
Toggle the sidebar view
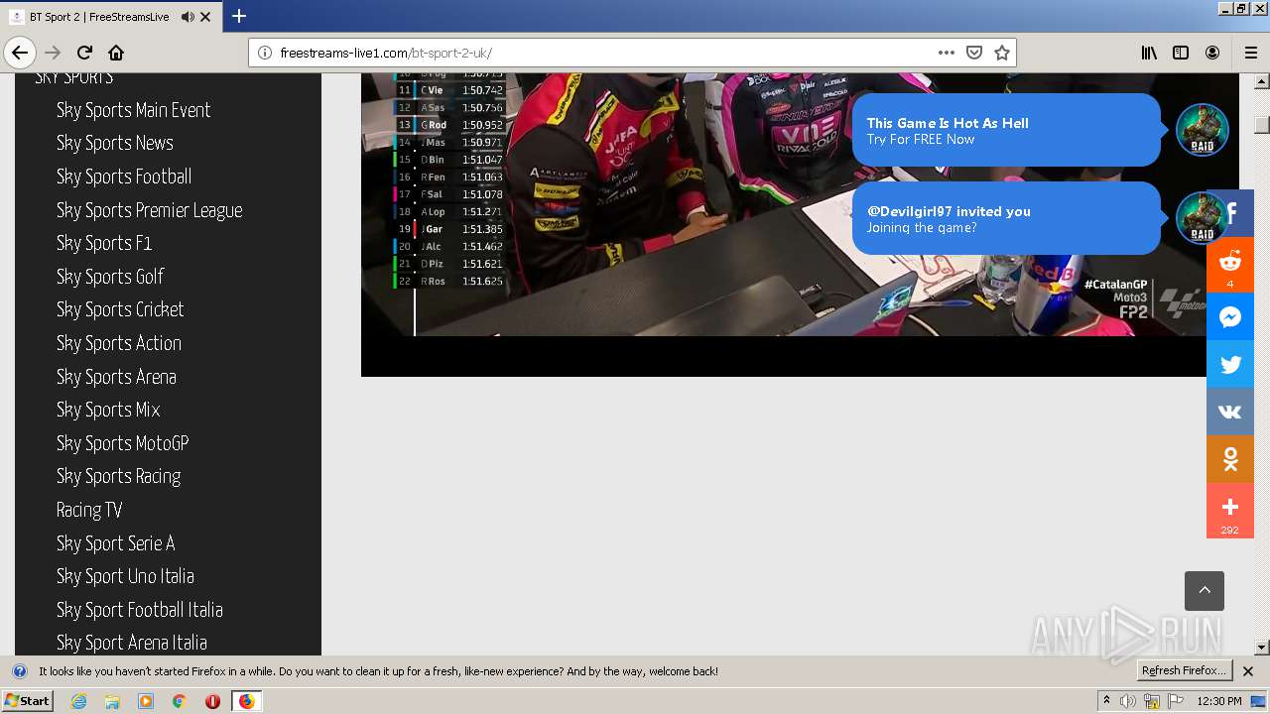click(x=1181, y=53)
